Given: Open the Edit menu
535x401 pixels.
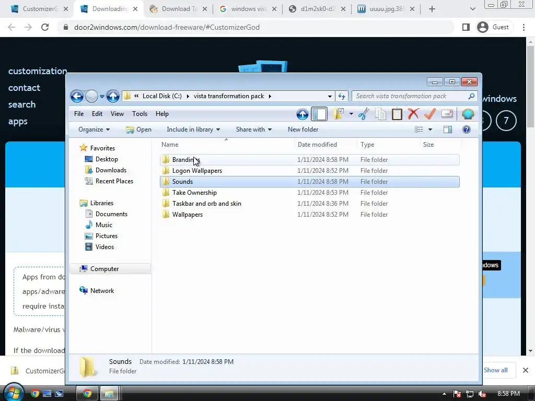Looking at the screenshot, I should 97,114.
